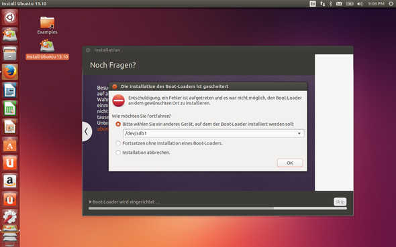The width and height of the screenshot is (396, 247).
Task: Click the installation progress bar
Action: click(217, 208)
